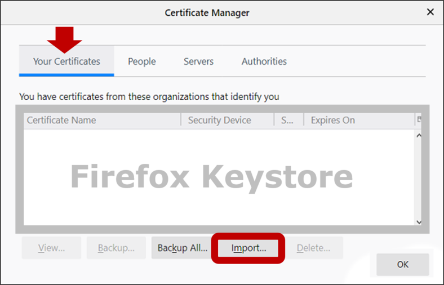Sort list by Expires On column
The height and width of the screenshot is (285, 444).
pyautogui.click(x=358, y=120)
